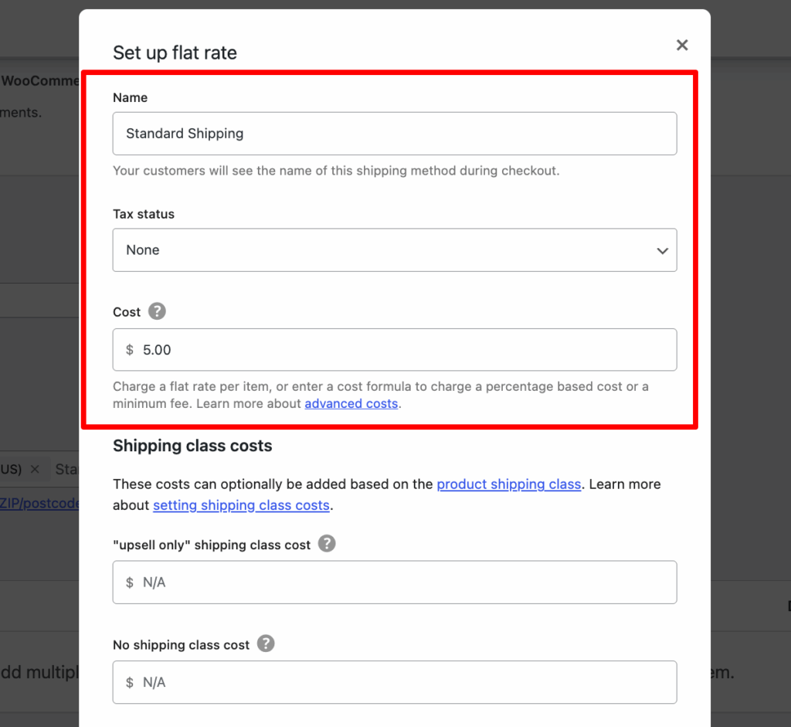The image size is (791, 727).
Task: Click the No shipping class cost label
Action: pyautogui.click(x=181, y=644)
